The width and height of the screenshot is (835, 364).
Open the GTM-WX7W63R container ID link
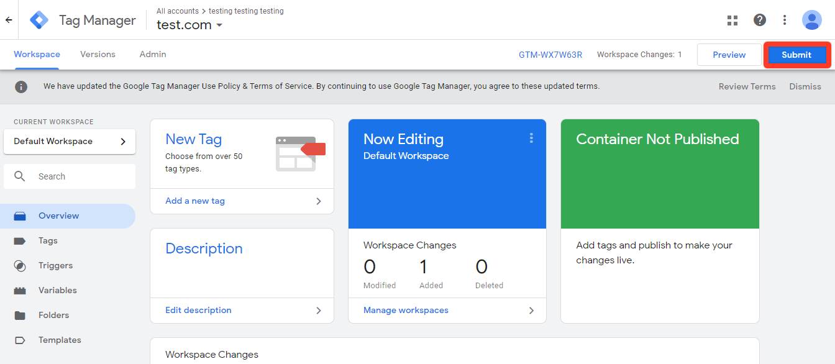550,55
